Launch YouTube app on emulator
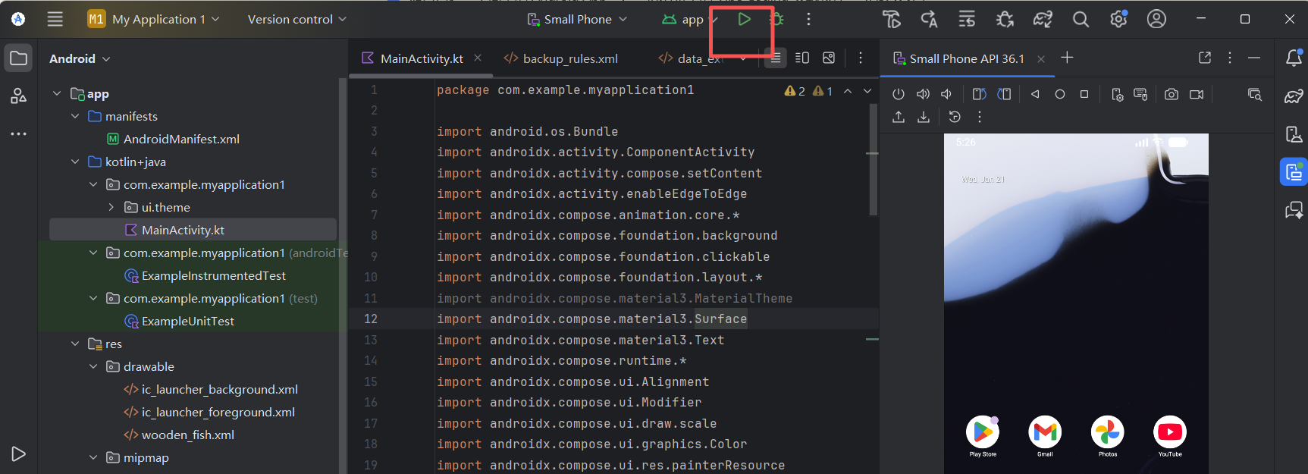The width and height of the screenshot is (1308, 474). [1169, 433]
